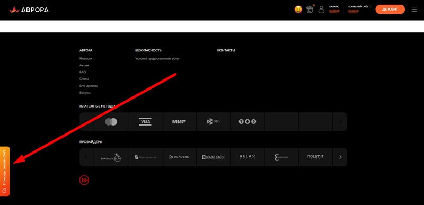Click the СБП payment method logo
The width and height of the screenshot is (424, 205).
[214, 122]
